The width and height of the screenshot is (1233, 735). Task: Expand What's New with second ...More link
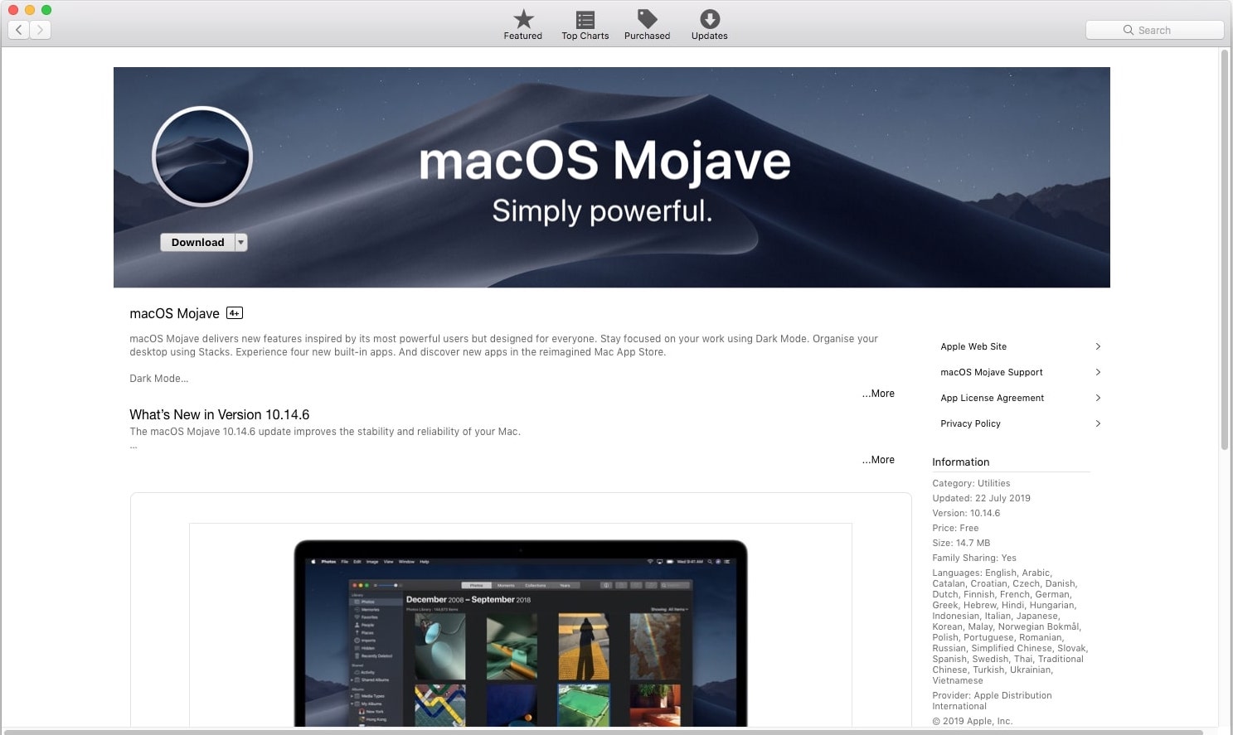click(878, 460)
